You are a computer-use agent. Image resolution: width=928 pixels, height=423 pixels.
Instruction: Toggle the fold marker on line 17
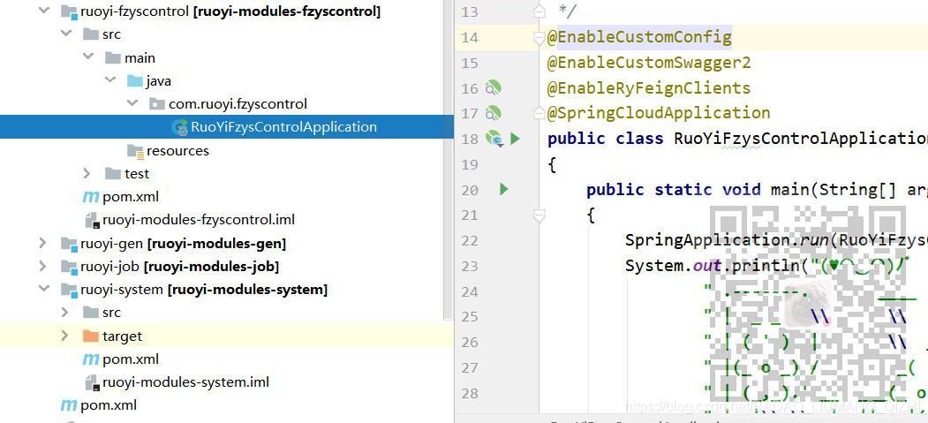click(539, 112)
